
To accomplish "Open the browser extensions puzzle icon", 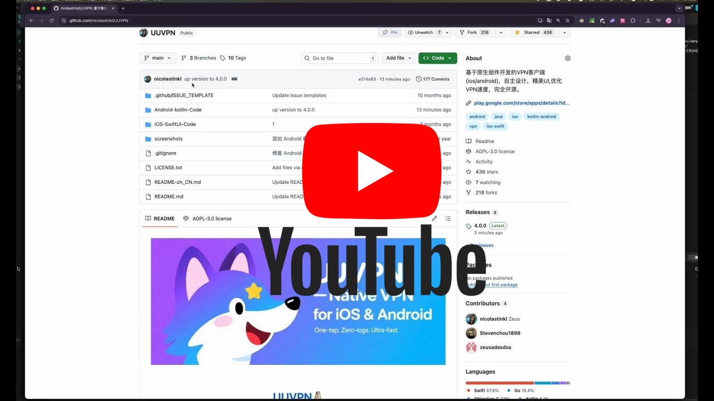I will (633, 21).
